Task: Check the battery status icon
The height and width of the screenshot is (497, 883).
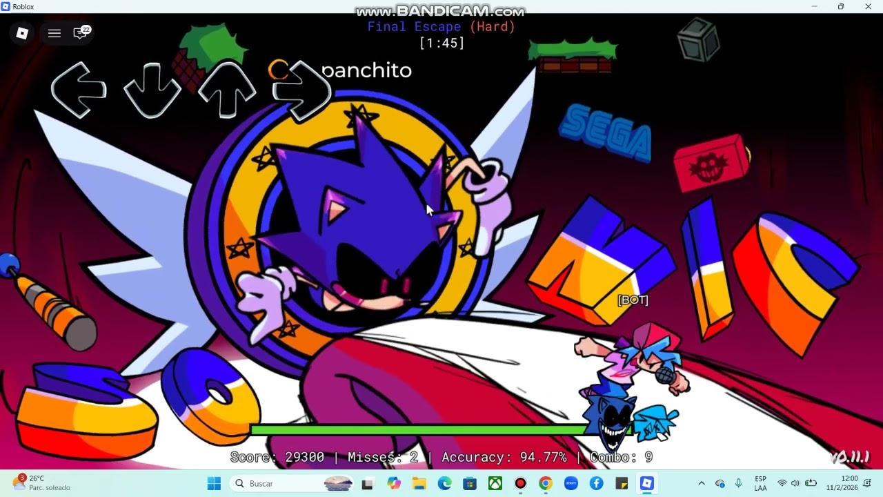Action: coord(811,483)
